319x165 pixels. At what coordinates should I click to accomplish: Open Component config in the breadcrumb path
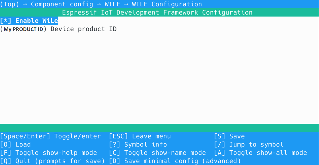62,4
